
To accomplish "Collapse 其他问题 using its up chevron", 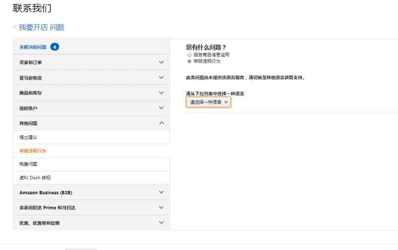I will pos(161,123).
